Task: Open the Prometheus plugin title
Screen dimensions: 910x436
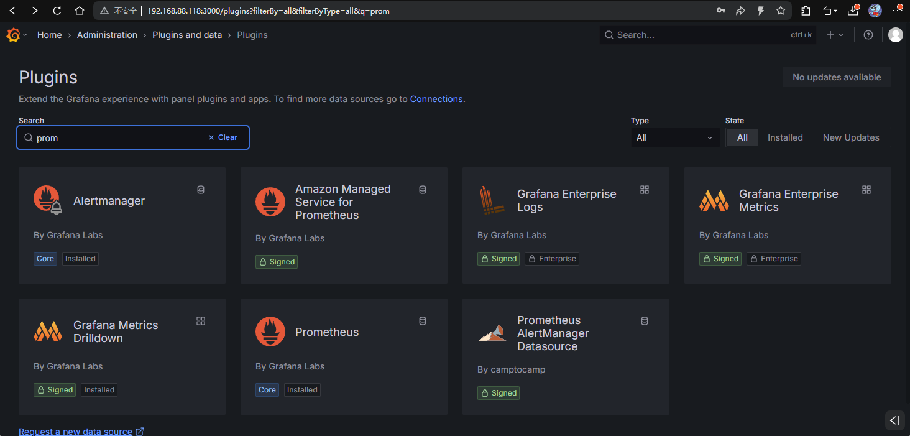Action: (327, 332)
